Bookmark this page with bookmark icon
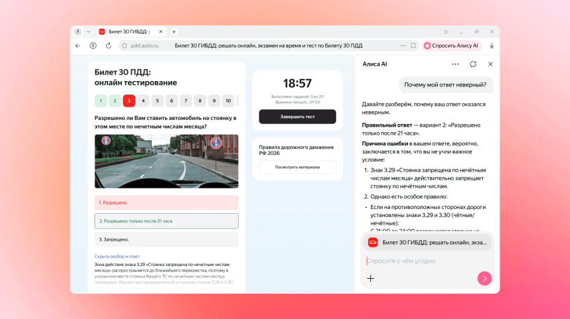Image resolution: width=570 pixels, height=319 pixels. (413, 46)
